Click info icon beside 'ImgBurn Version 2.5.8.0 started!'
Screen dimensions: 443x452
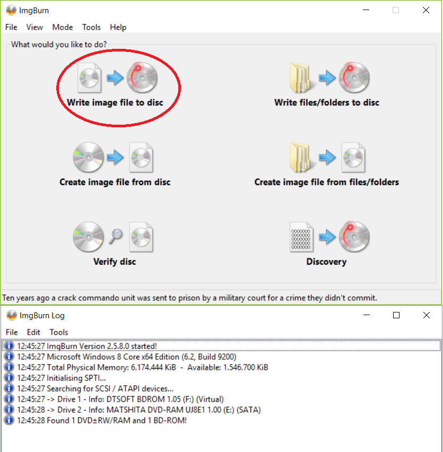click(x=9, y=346)
